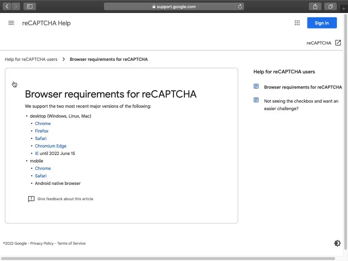Reload the page with the refresh icon
Viewport: 348px width, 261px height.
pos(240,6)
